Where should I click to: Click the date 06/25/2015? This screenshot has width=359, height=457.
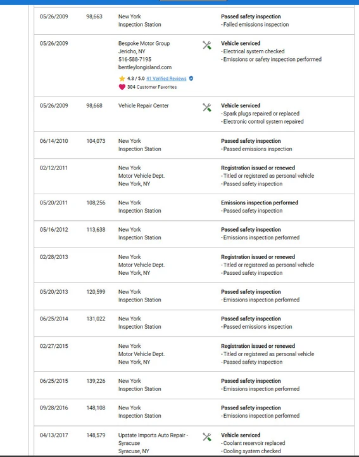pyautogui.click(x=54, y=381)
